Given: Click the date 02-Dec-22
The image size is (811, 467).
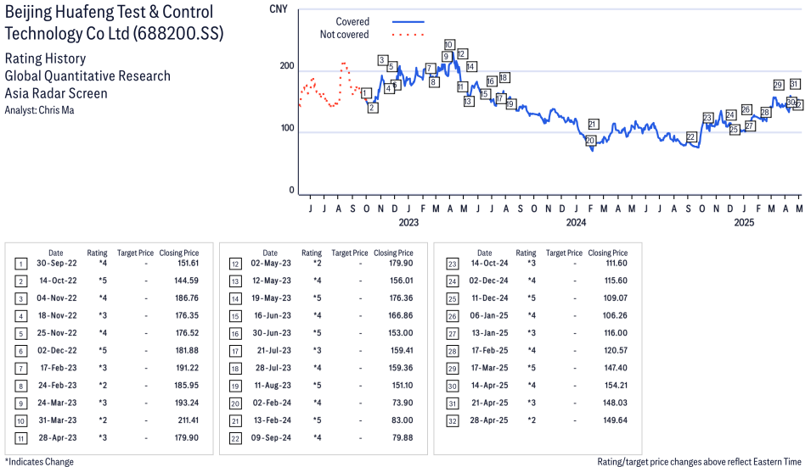Looking at the screenshot, I should click(57, 350).
